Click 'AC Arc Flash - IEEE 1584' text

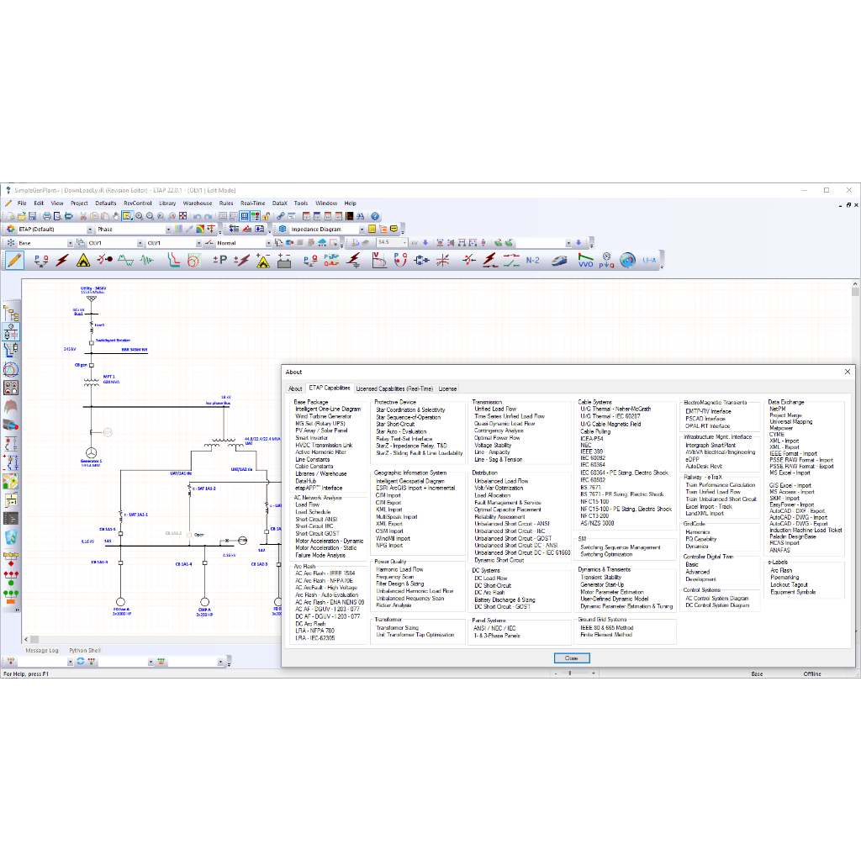pos(325,573)
